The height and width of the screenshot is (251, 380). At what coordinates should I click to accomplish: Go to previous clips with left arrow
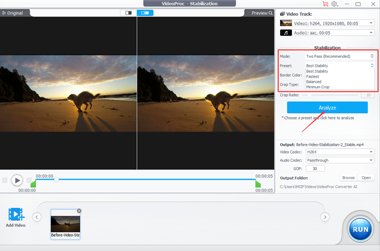(37, 217)
